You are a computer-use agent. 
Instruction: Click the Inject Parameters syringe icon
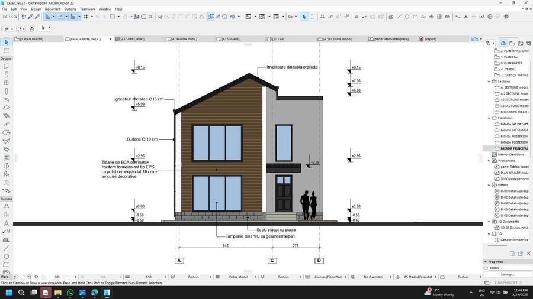tap(37, 17)
